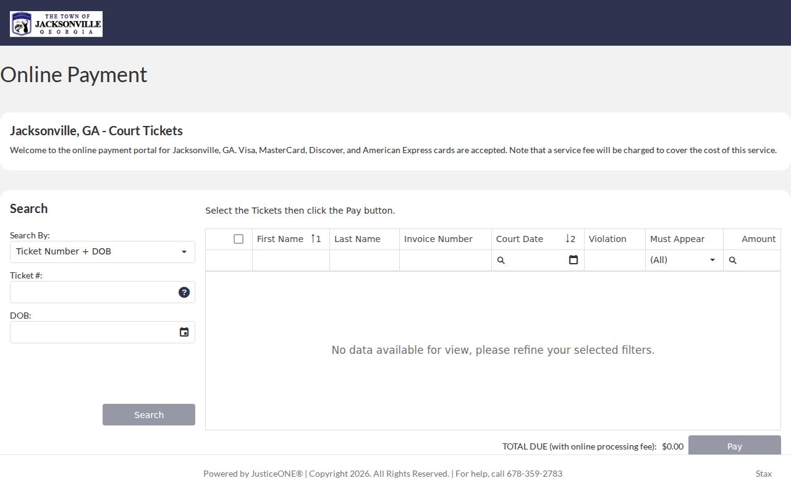Click the $0.00 total due amount
Image resolution: width=791 pixels, height=494 pixels.
pos(672,446)
